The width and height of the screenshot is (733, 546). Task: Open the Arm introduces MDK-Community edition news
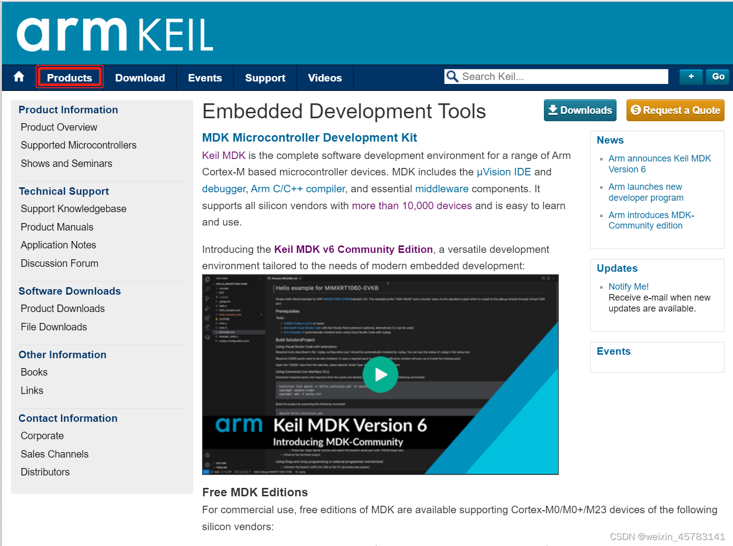point(651,220)
